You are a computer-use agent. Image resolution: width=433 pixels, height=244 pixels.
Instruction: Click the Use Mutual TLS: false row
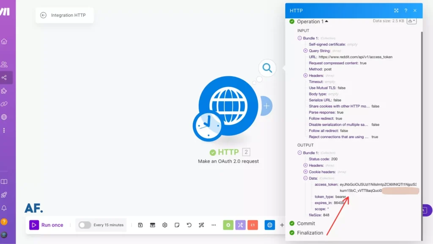click(x=327, y=88)
